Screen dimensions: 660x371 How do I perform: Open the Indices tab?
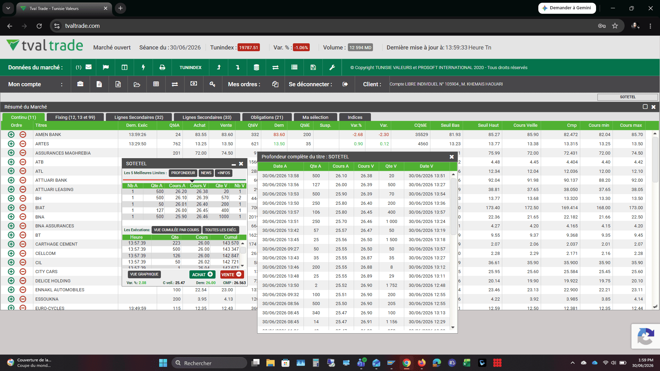click(x=355, y=117)
